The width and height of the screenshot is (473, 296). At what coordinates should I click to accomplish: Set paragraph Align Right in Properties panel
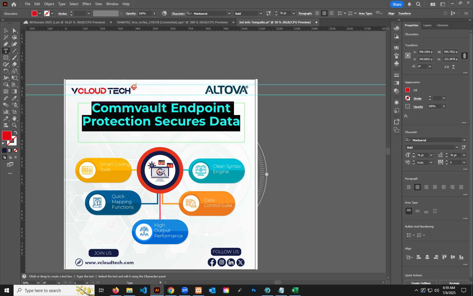pos(426,187)
